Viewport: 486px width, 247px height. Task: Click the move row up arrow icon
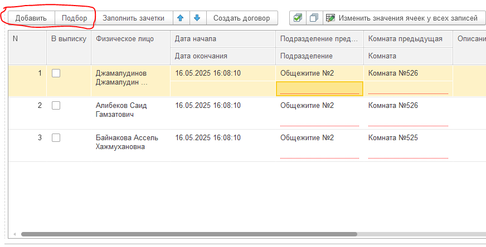181,18
